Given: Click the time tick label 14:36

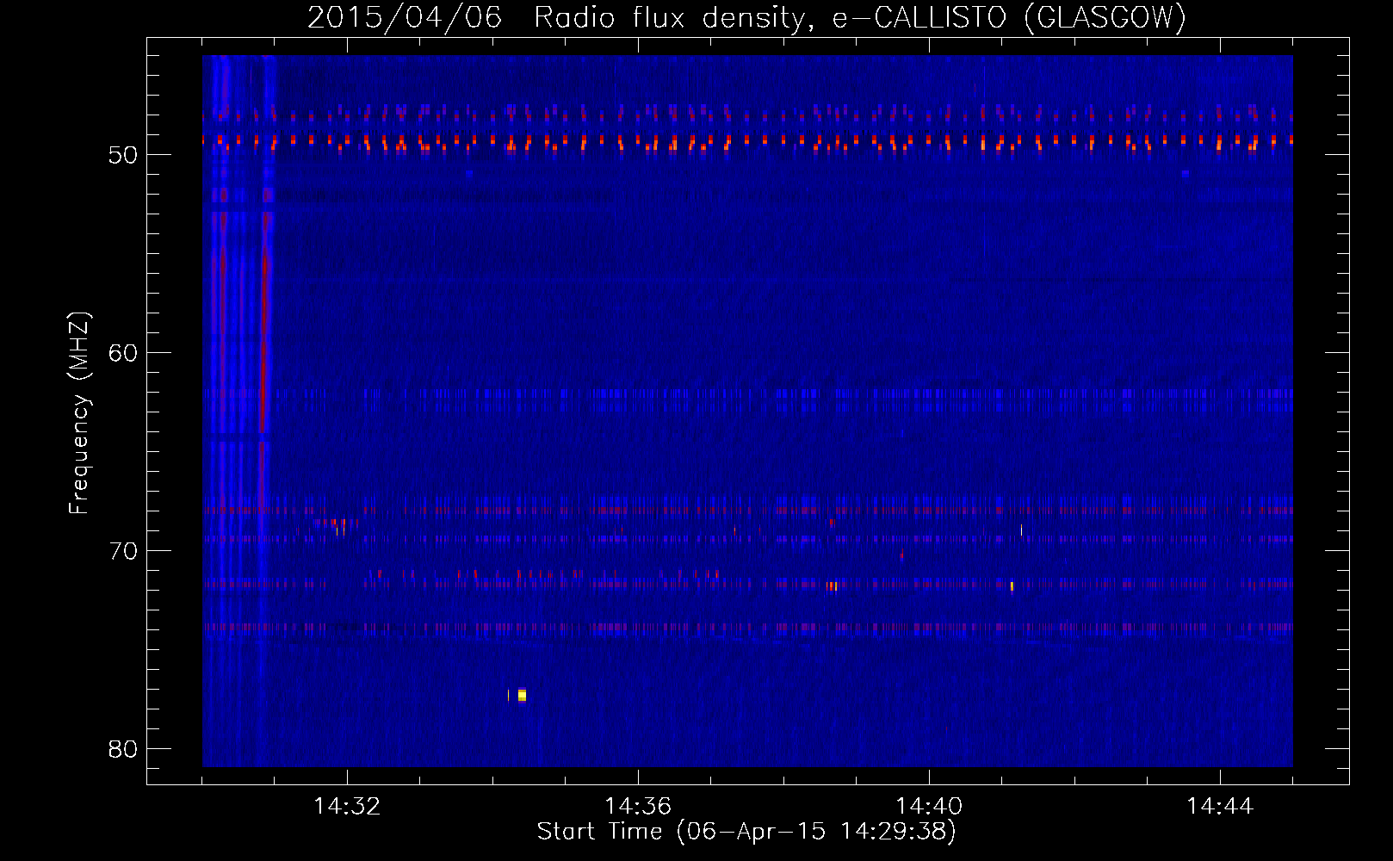Looking at the screenshot, I should [638, 806].
